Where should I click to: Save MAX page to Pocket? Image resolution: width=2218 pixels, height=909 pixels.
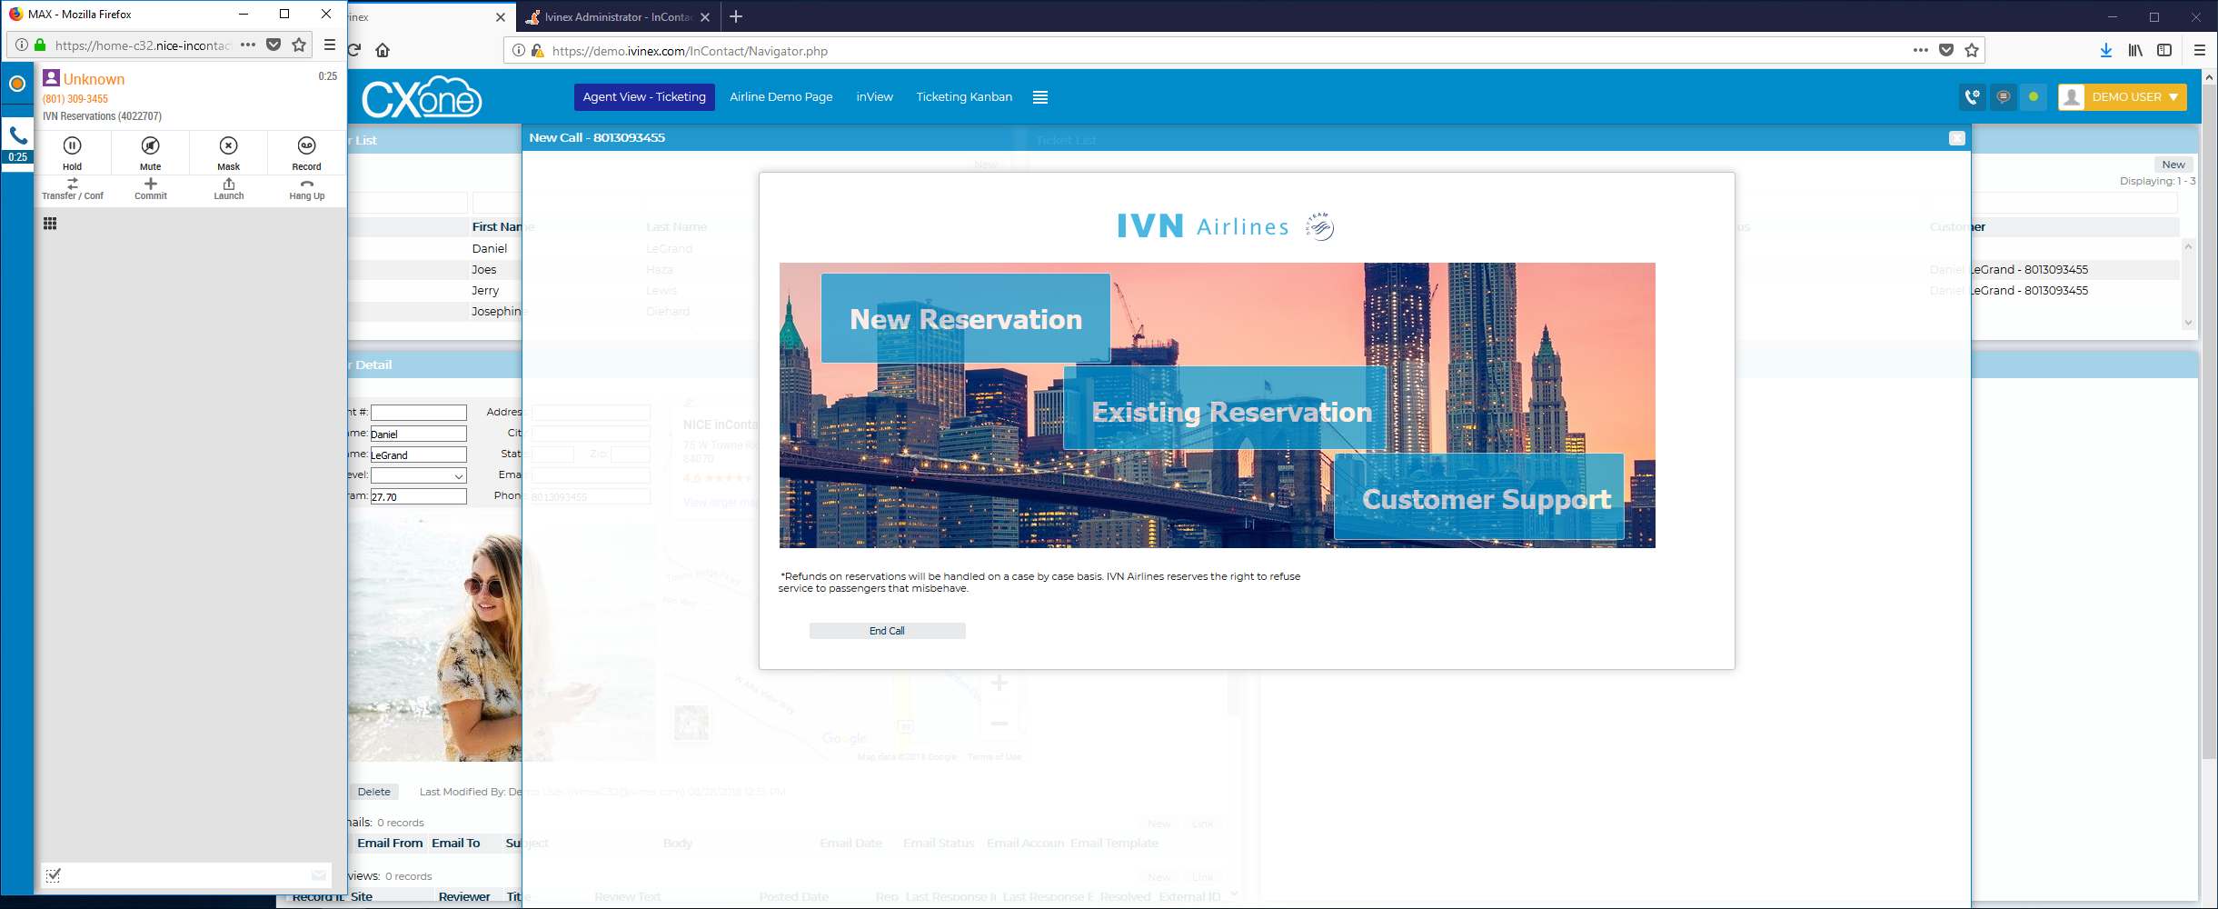274,45
